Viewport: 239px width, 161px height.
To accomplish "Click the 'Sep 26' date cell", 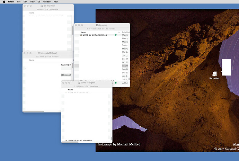I will pyautogui.click(x=125, y=69).
